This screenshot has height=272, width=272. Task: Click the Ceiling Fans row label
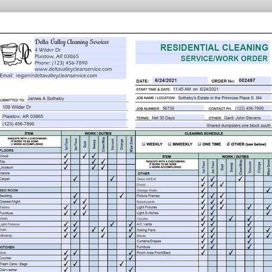(146, 230)
